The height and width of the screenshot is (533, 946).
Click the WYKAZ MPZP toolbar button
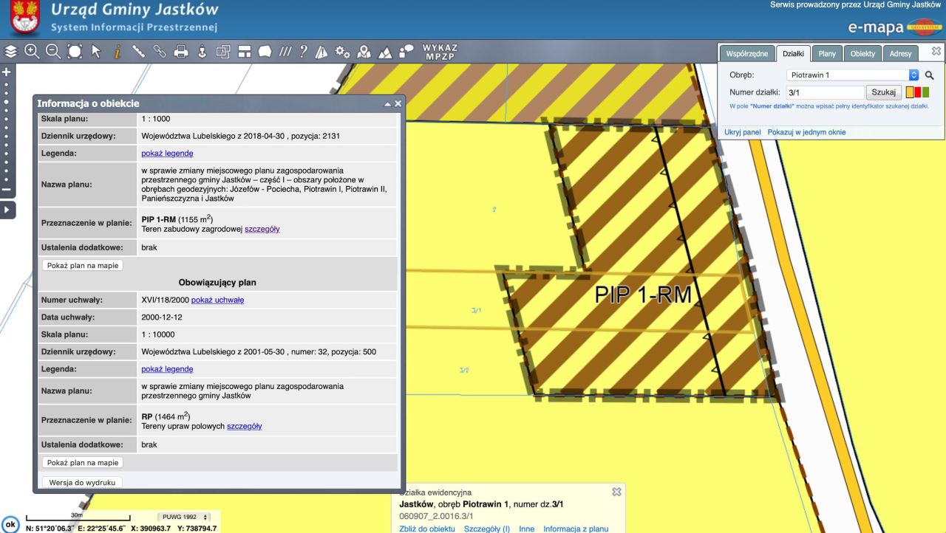pos(440,52)
